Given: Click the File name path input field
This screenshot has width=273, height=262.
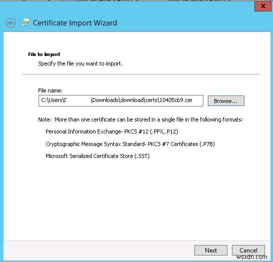Looking at the screenshot, I should tap(121, 100).
